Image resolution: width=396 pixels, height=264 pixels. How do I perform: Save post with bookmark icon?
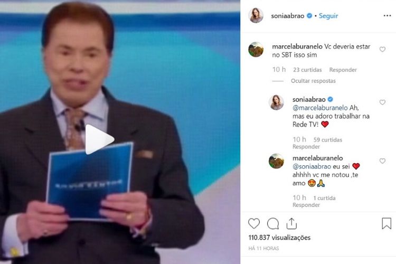pos(386,223)
